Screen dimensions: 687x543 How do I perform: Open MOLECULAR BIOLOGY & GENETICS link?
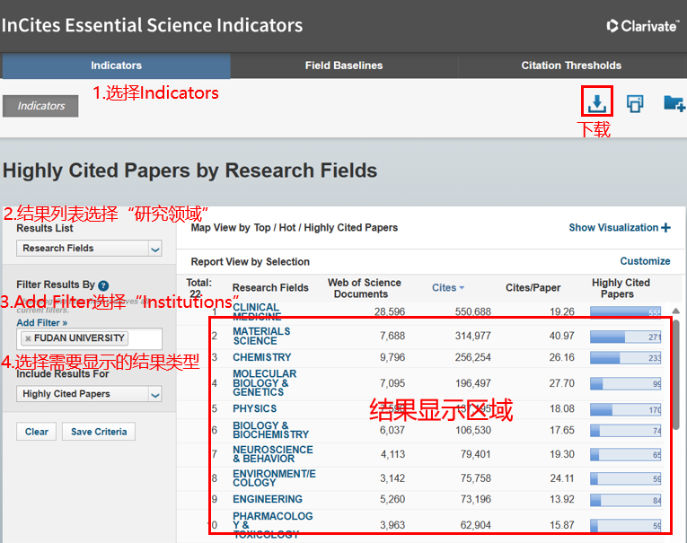pyautogui.click(x=265, y=382)
